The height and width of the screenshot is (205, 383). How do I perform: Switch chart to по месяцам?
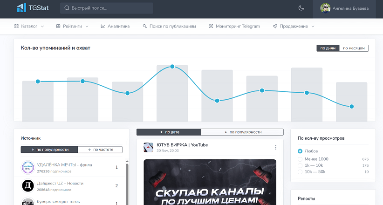tap(354, 48)
